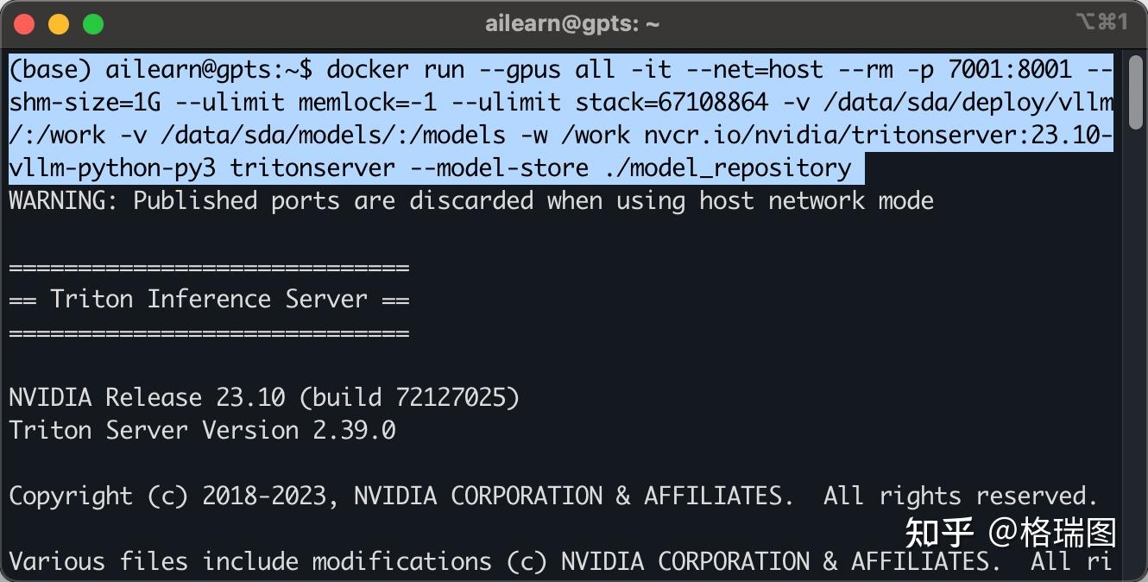
Task: Click the WARNING published ports line
Action: (x=471, y=201)
